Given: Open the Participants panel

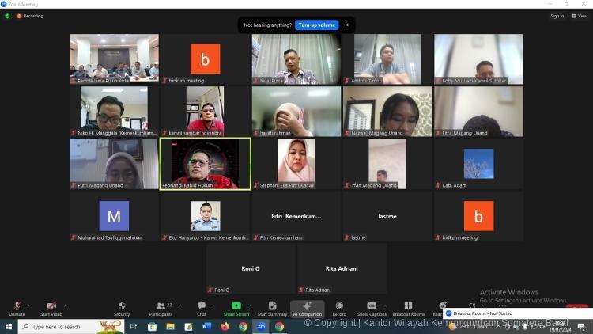Looking at the screenshot, I should coord(161,309).
